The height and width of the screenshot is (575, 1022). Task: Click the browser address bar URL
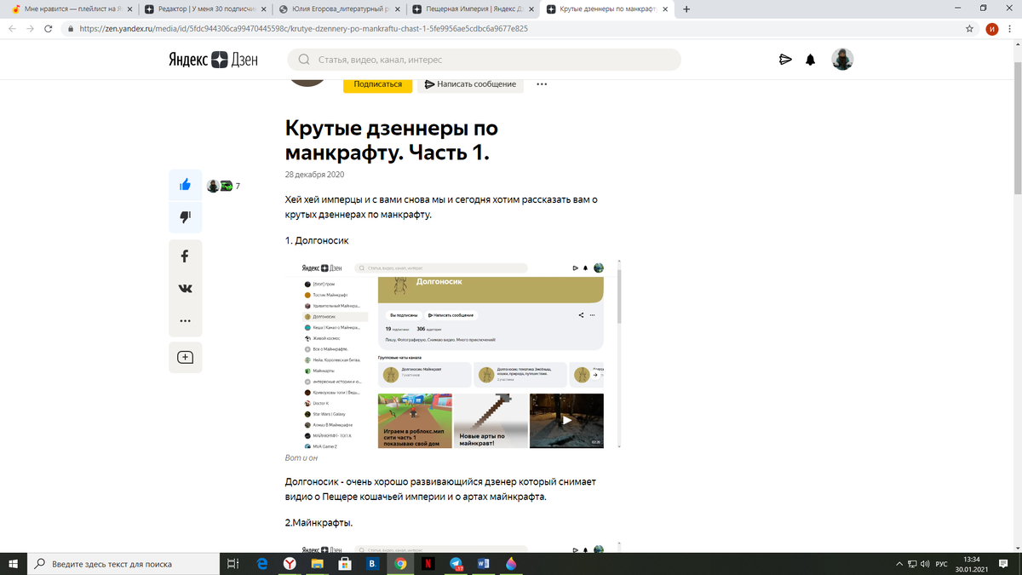[303, 28]
